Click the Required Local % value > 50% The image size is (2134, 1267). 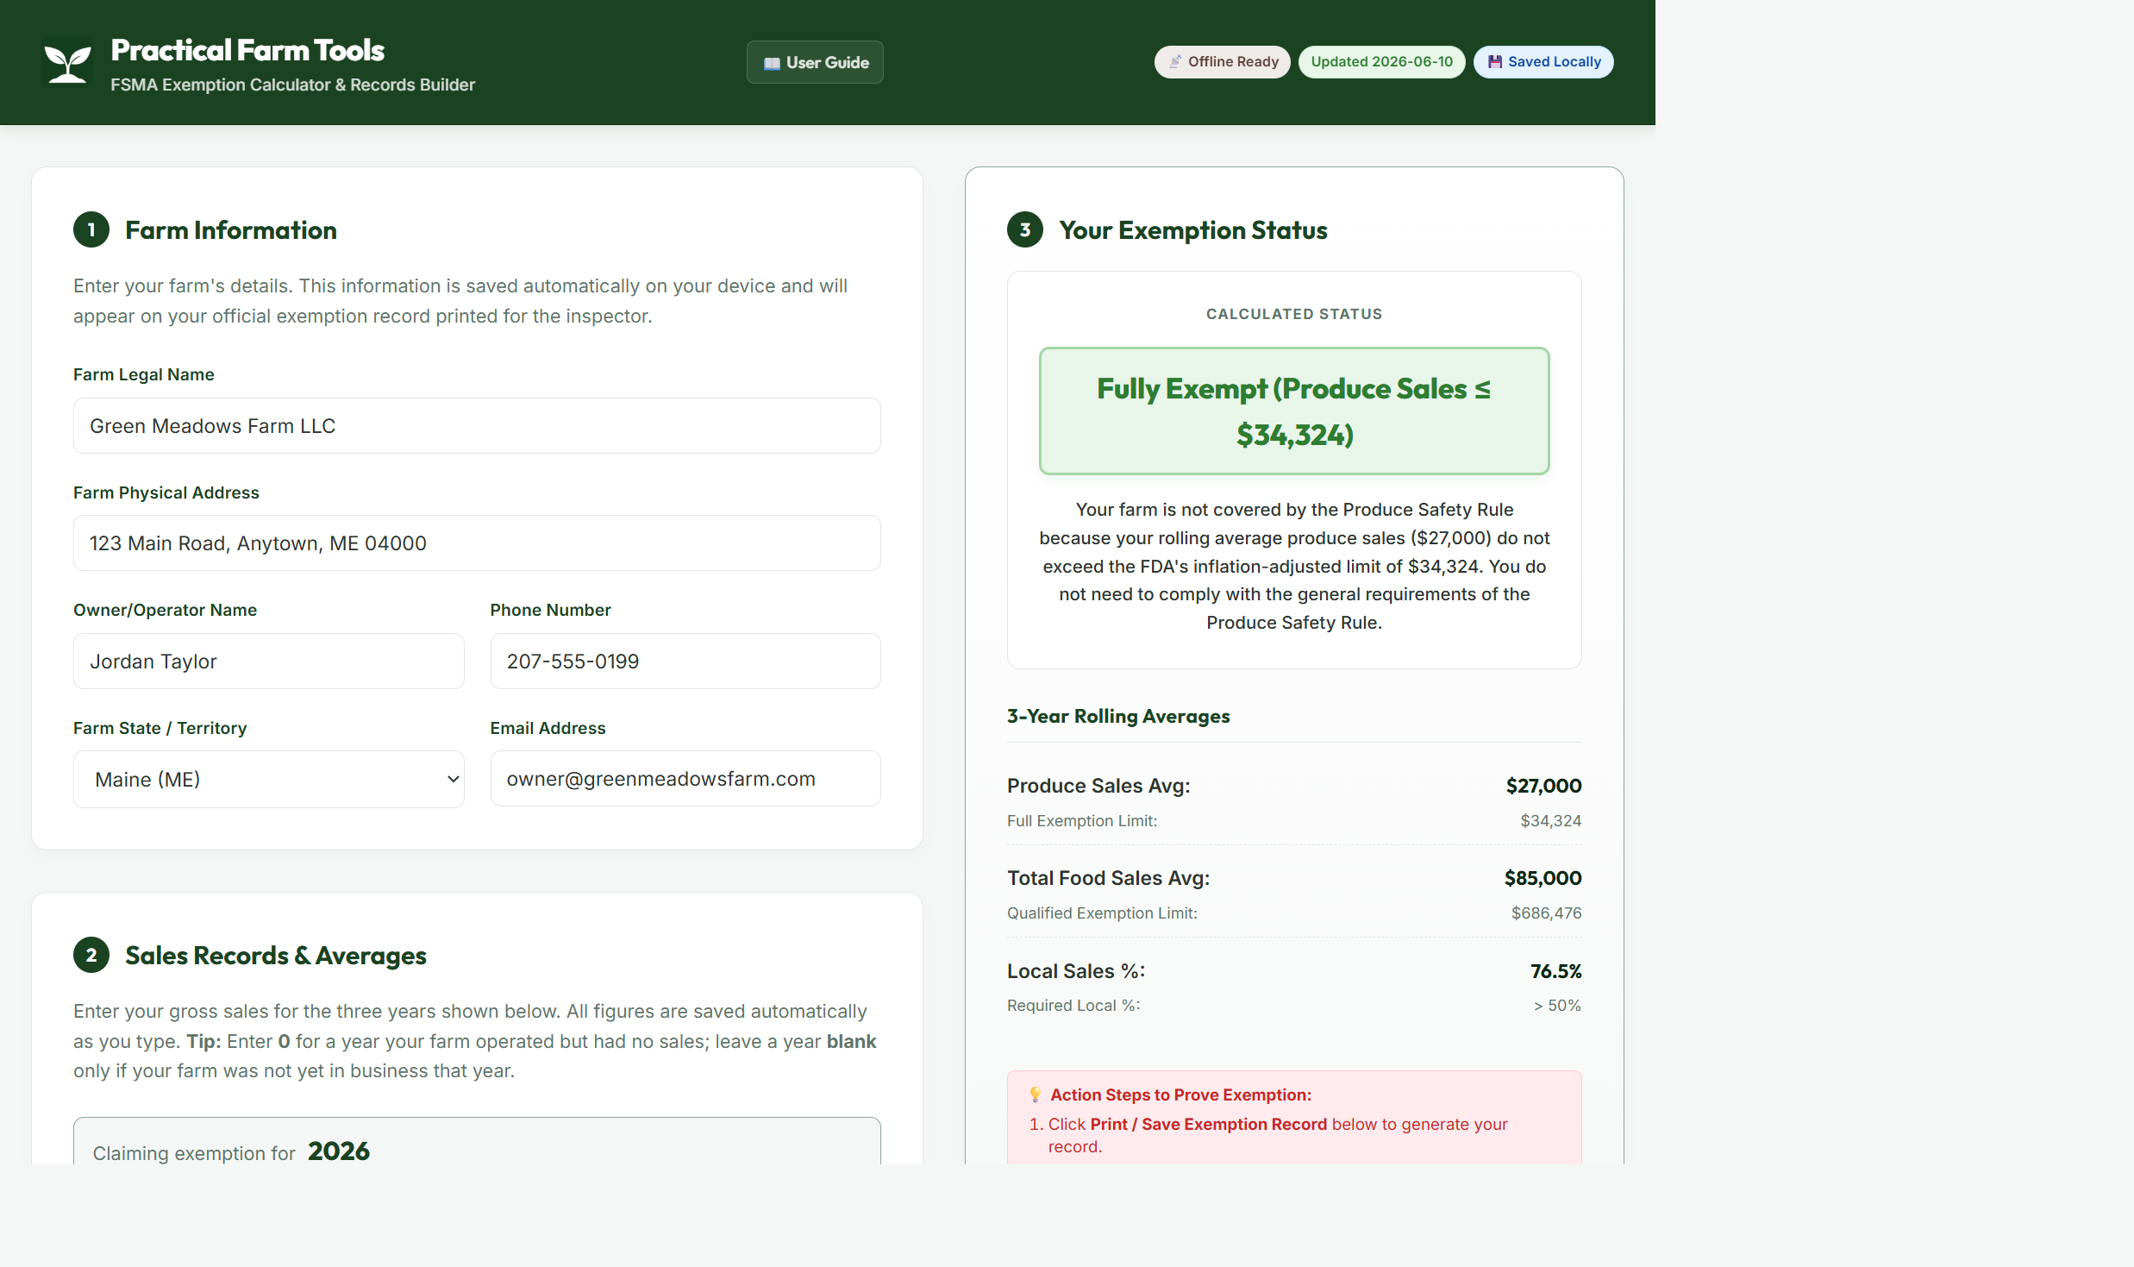click(1557, 1006)
